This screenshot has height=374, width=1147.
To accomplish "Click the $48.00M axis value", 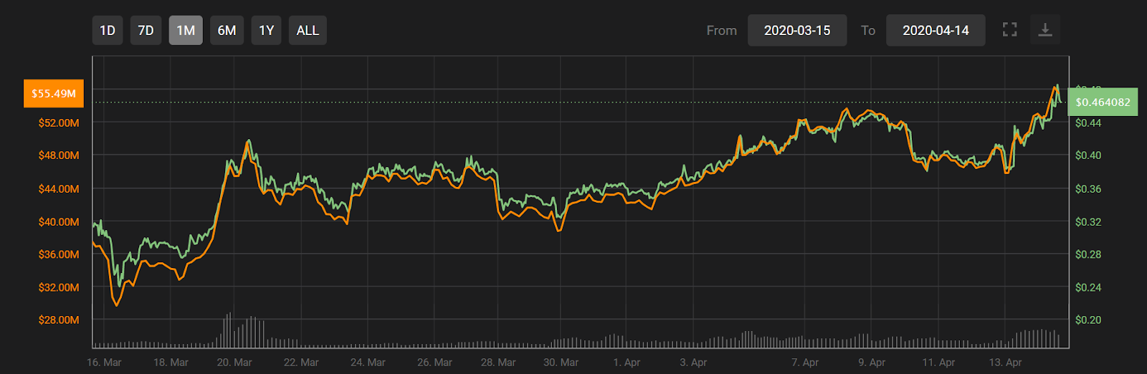I will click(59, 155).
